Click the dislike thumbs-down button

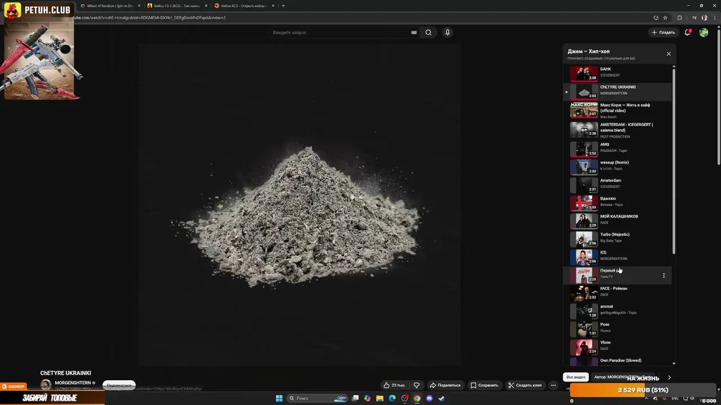click(x=417, y=385)
